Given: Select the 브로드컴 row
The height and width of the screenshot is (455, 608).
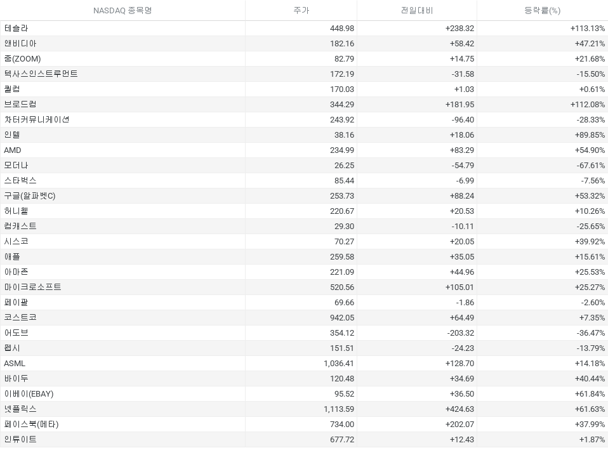Looking at the screenshot, I should click(x=20, y=105).
